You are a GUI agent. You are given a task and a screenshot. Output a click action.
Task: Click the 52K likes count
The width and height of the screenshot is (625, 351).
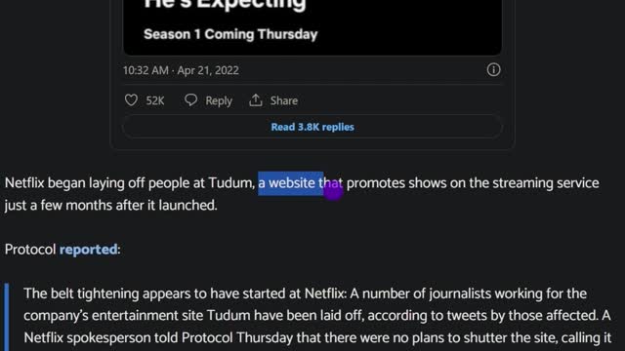(155, 100)
